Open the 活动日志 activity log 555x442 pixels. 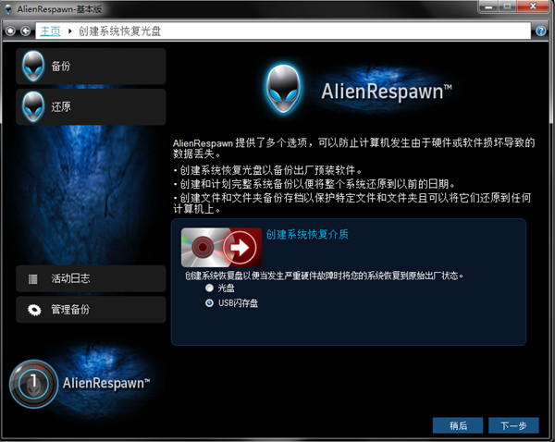[91, 278]
